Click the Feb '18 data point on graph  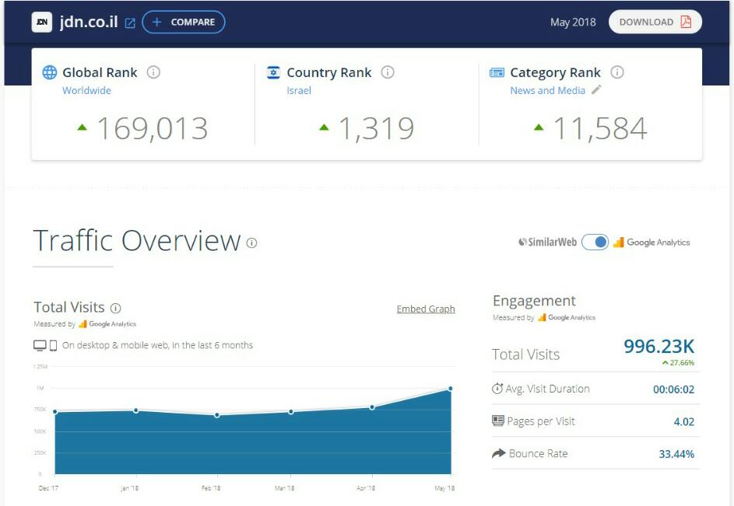[216, 415]
